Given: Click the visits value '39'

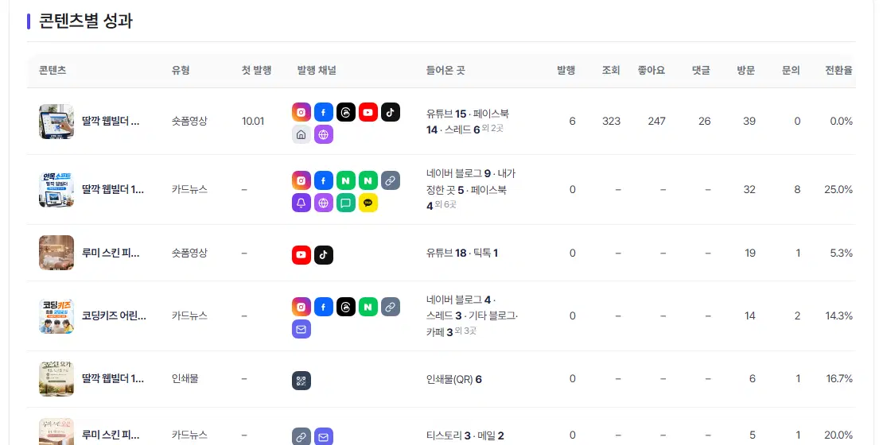Looking at the screenshot, I should (x=749, y=121).
